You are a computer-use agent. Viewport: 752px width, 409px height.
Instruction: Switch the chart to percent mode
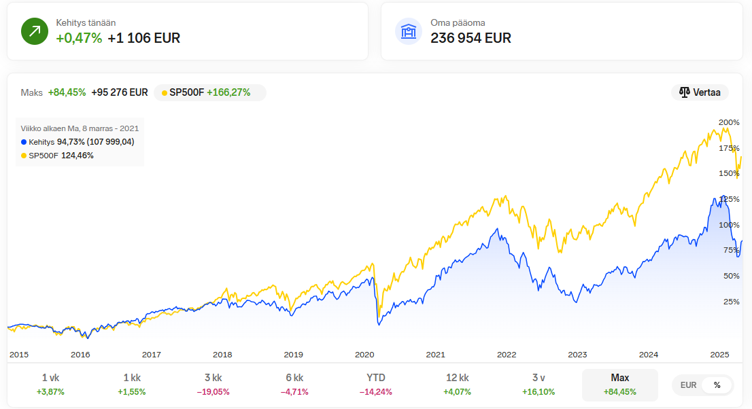(x=717, y=385)
